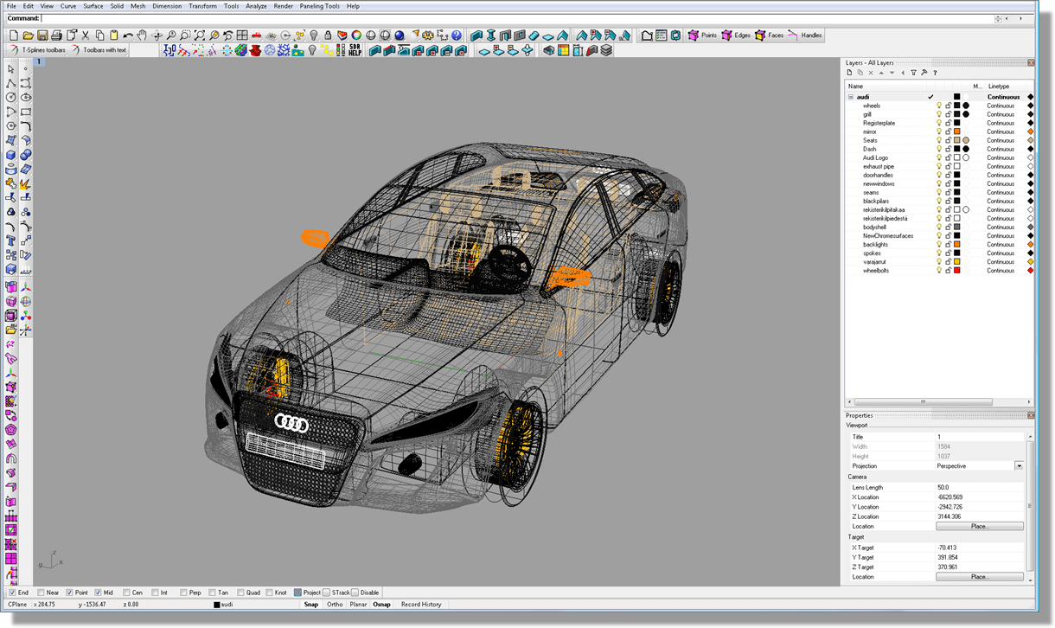Open the Projection dropdown arrow

point(1019,466)
